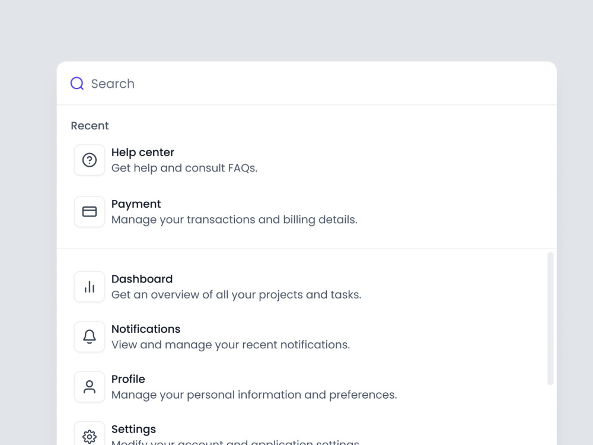Click the Dashboard bar chart icon
This screenshot has height=445, width=593.
tap(90, 287)
